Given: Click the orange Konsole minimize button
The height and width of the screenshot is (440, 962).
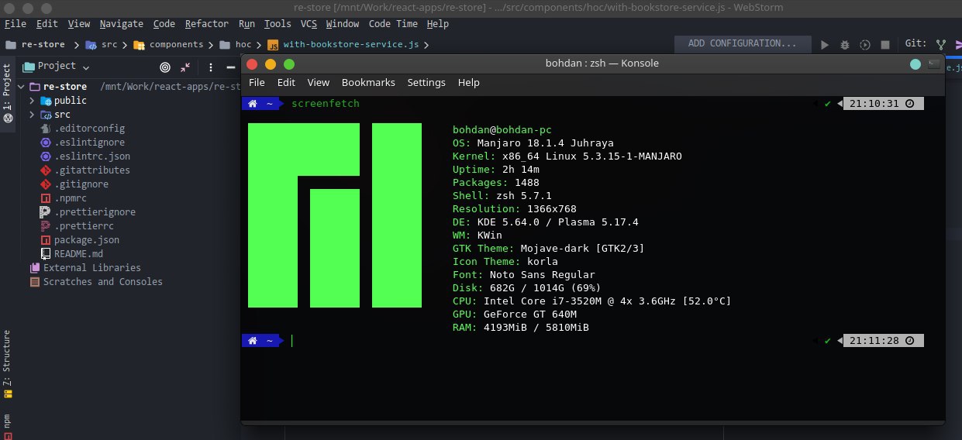Looking at the screenshot, I should (x=271, y=64).
